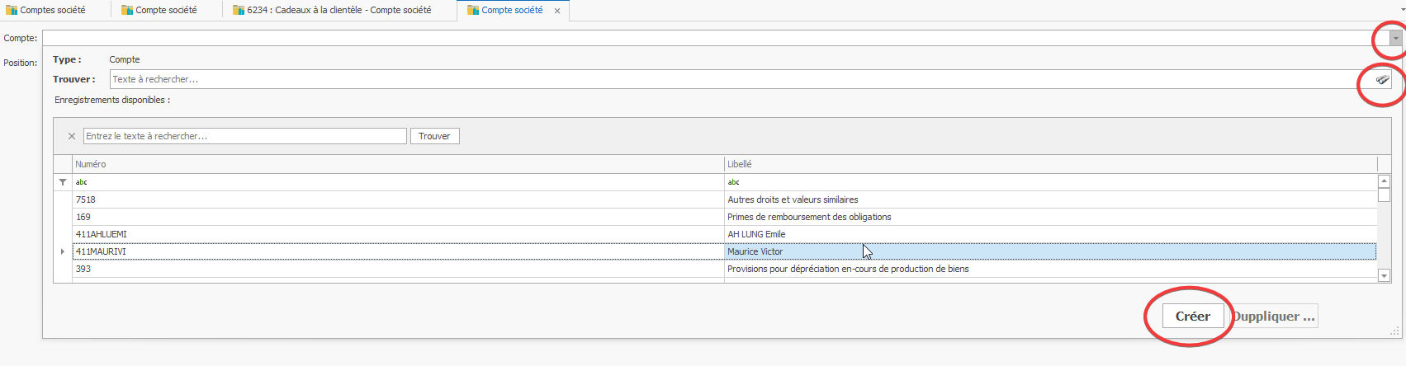Click the binoculars search icon
This screenshot has height=366, width=1406.
(x=1382, y=80)
